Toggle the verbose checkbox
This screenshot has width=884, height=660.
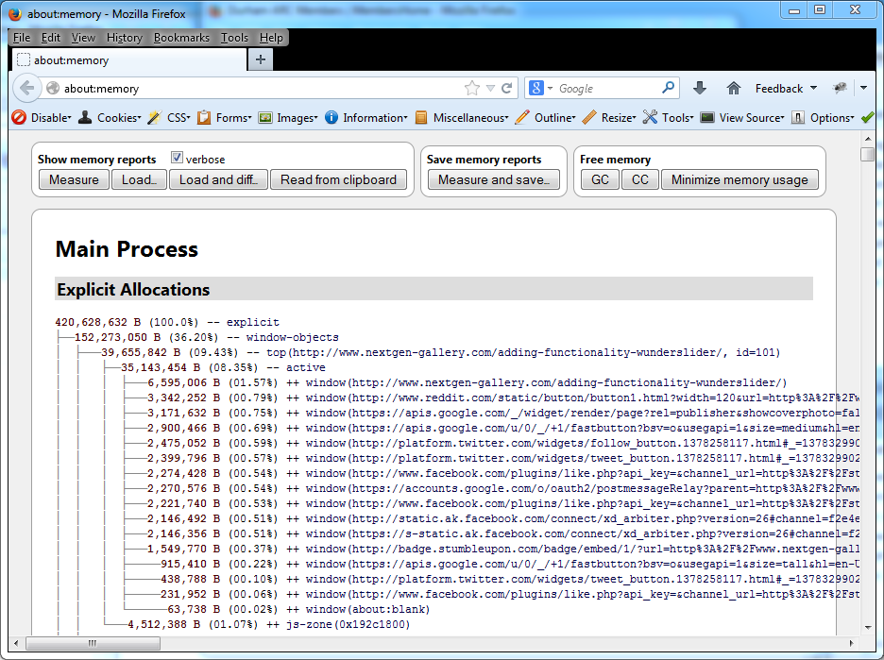177,158
